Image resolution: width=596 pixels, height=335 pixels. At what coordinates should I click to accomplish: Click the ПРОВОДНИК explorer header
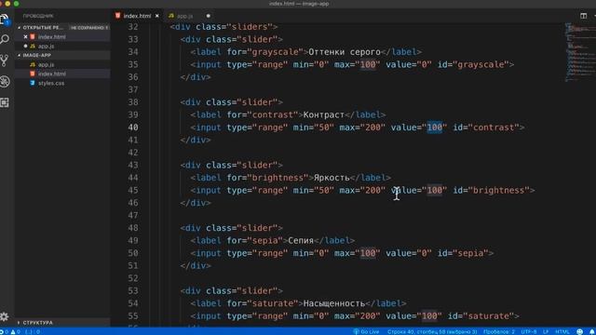38,16
